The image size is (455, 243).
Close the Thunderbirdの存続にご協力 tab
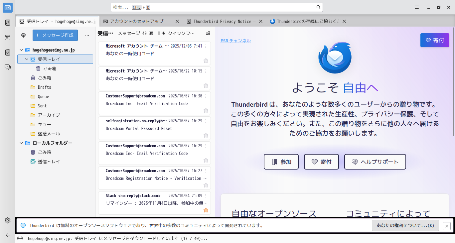(344, 21)
